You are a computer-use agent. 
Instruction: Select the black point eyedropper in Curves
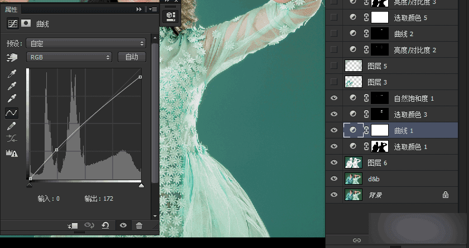[x=11, y=74]
